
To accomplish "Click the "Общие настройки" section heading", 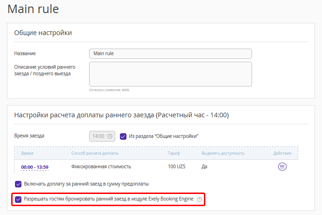I will 43,33.
